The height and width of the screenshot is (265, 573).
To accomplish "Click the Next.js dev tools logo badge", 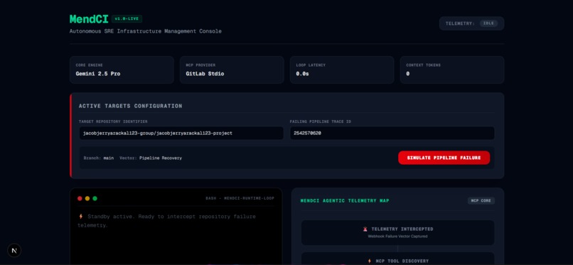I will click(x=14, y=250).
